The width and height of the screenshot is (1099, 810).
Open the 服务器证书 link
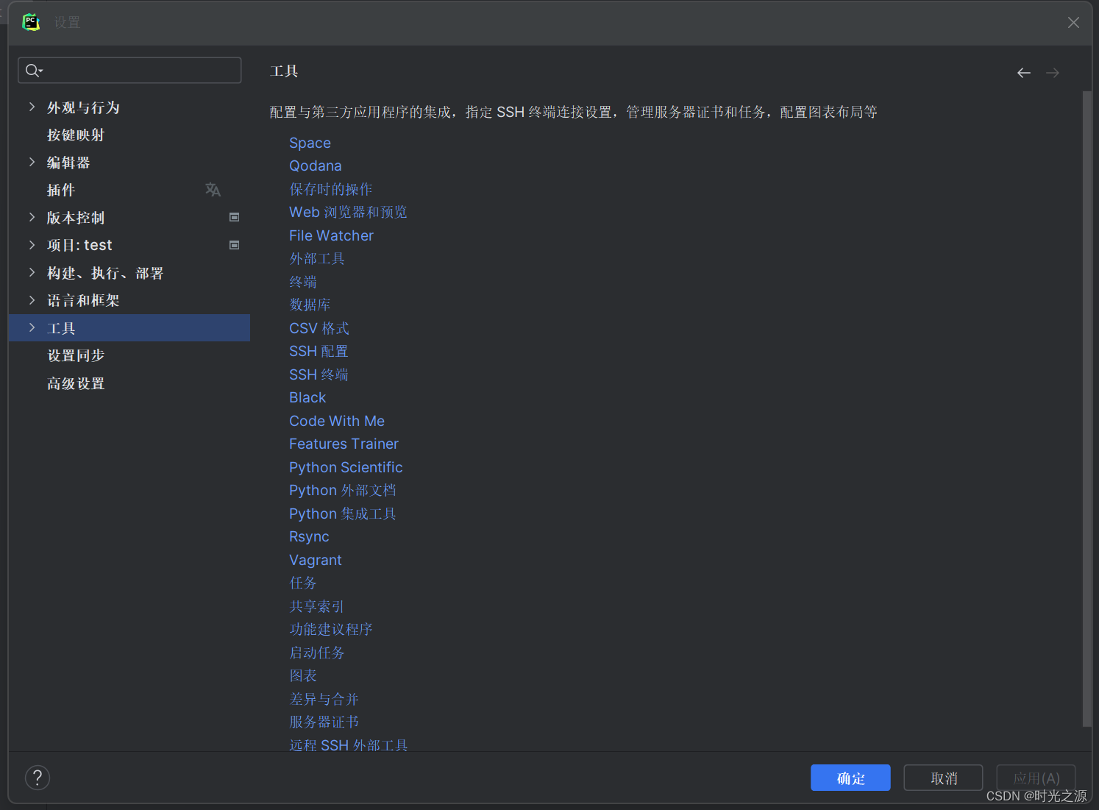(324, 722)
